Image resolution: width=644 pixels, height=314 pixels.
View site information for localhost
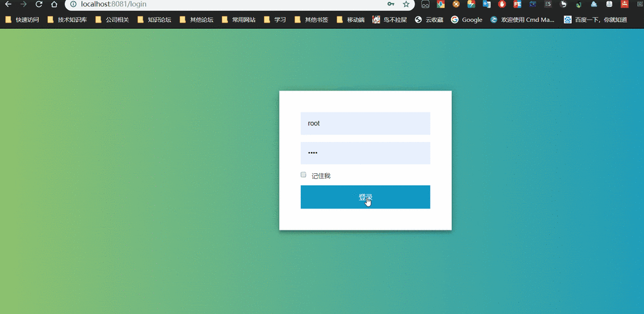pos(73,4)
